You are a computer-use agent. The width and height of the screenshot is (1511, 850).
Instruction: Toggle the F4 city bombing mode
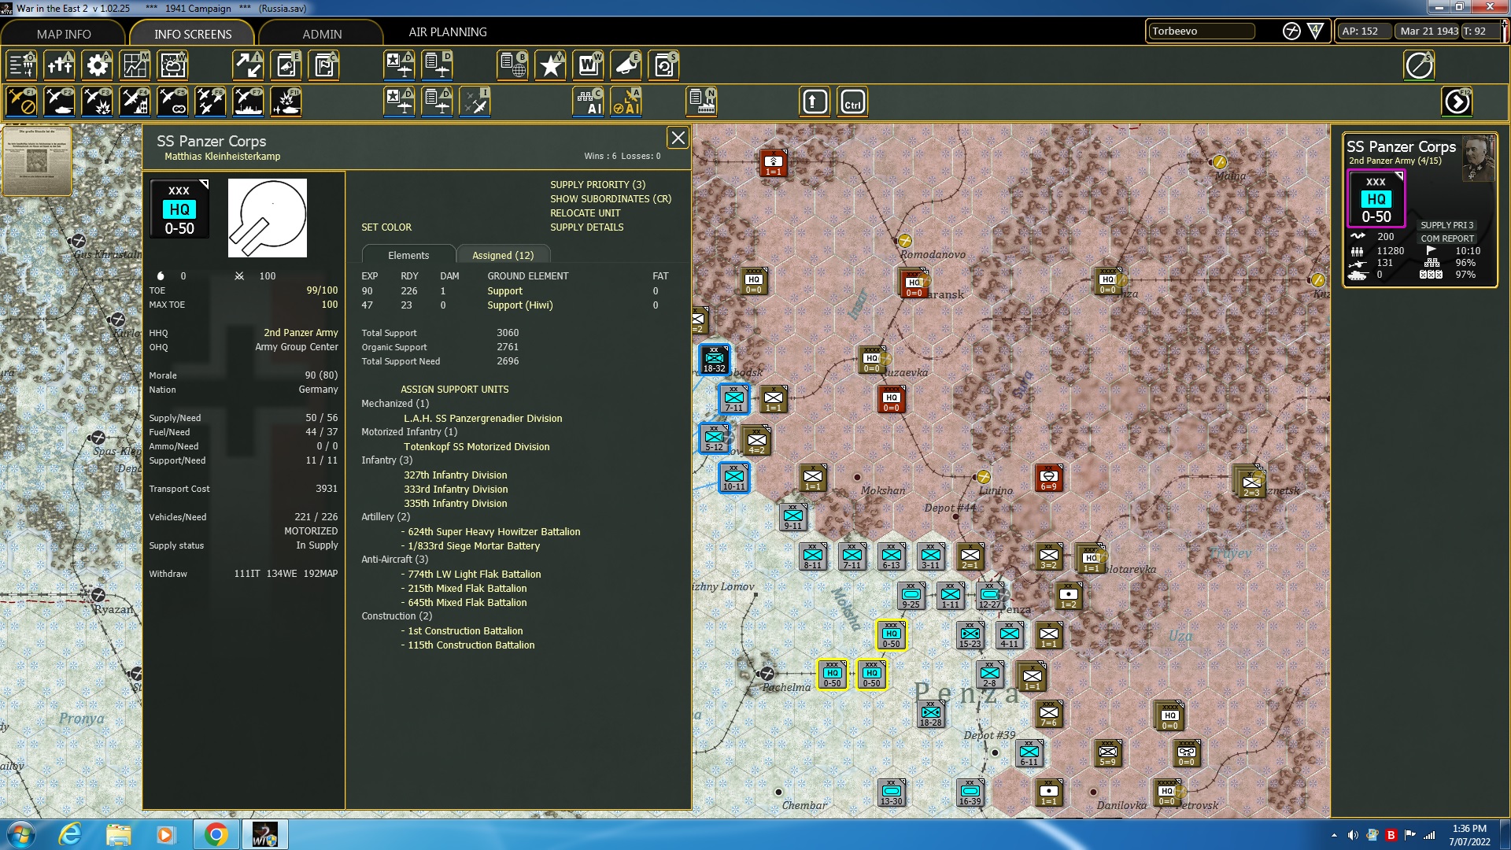pos(135,102)
